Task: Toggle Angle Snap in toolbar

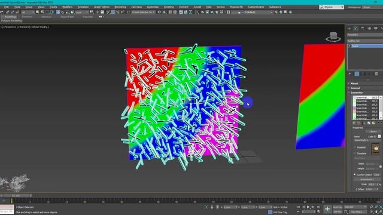Action: click(113, 12)
